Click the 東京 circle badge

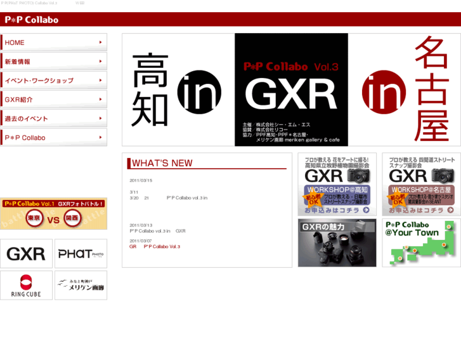coord(34,218)
